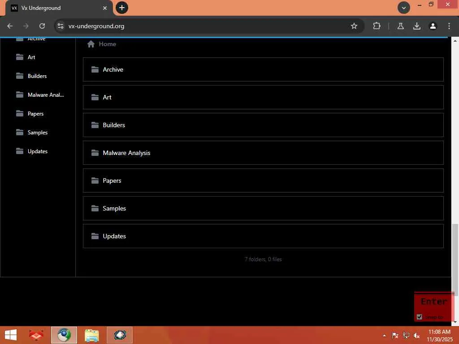Open the round dark app taskbar icon
Screen dimensions: 459x344
point(120,335)
